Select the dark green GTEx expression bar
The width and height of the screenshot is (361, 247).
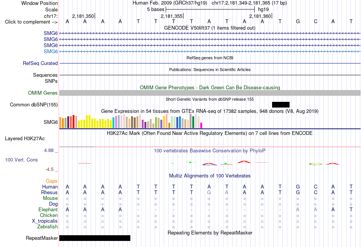coord(193,122)
